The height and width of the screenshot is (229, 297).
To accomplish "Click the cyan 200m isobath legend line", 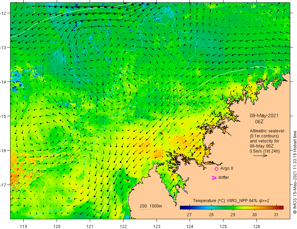I will point(145,209).
